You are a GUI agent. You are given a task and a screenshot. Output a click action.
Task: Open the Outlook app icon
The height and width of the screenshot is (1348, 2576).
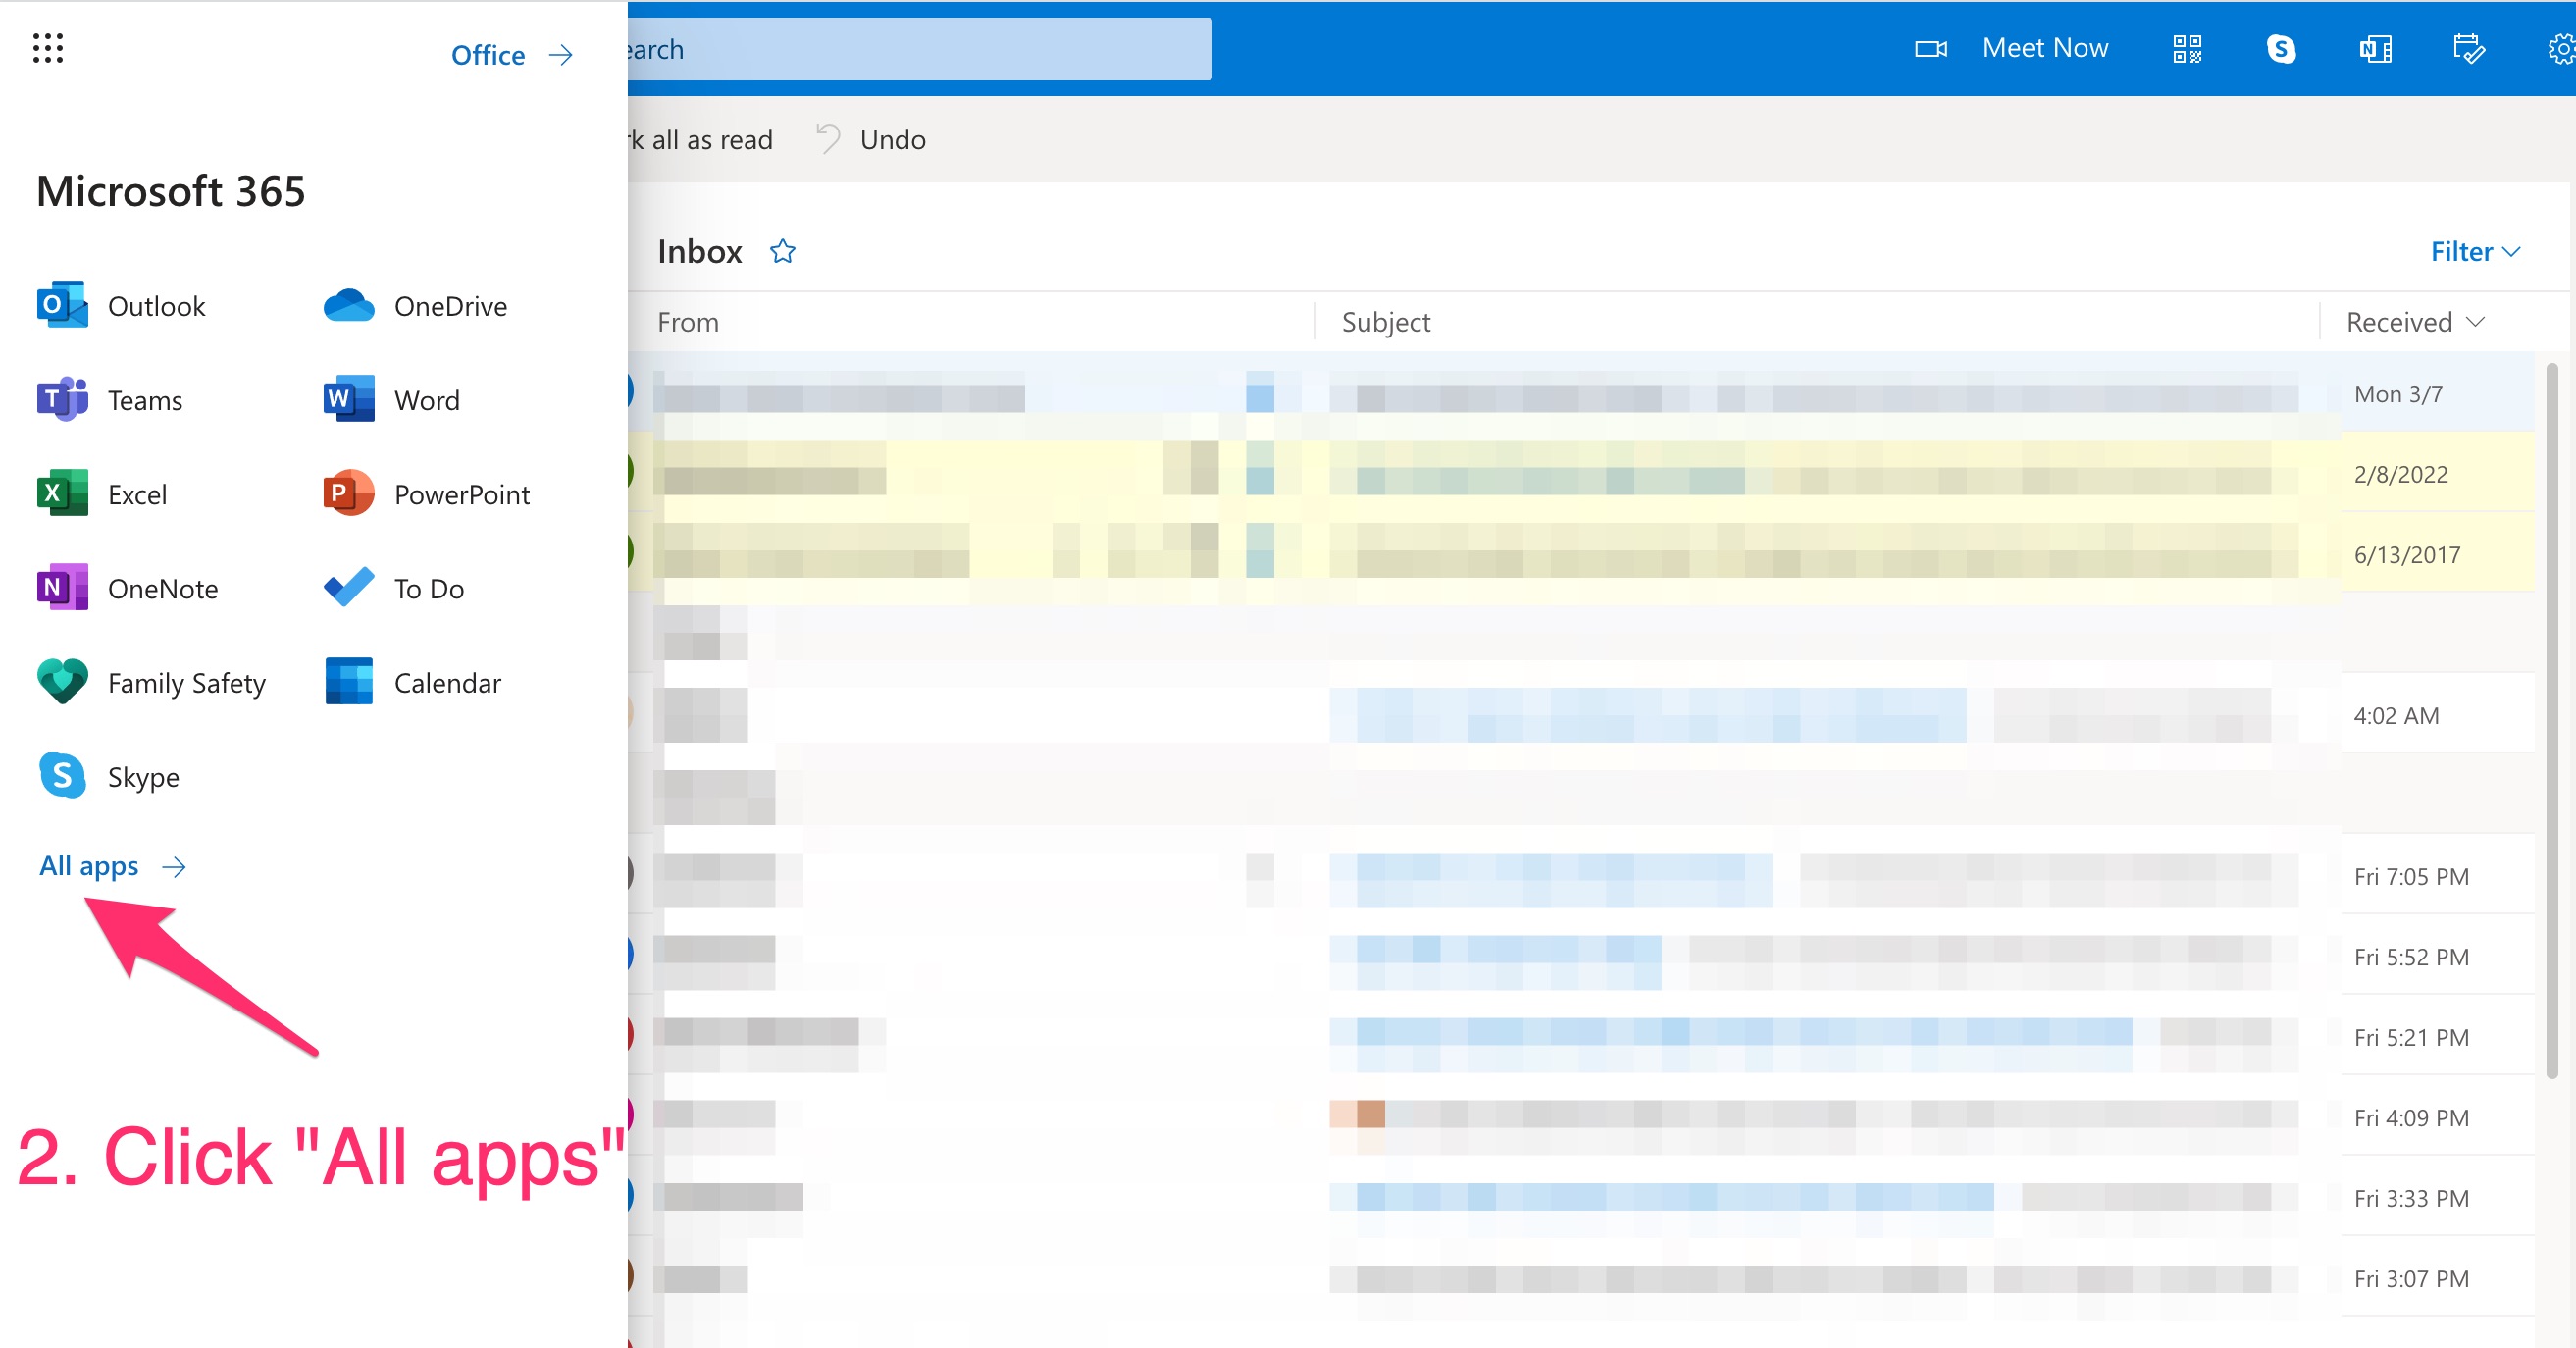tap(62, 305)
